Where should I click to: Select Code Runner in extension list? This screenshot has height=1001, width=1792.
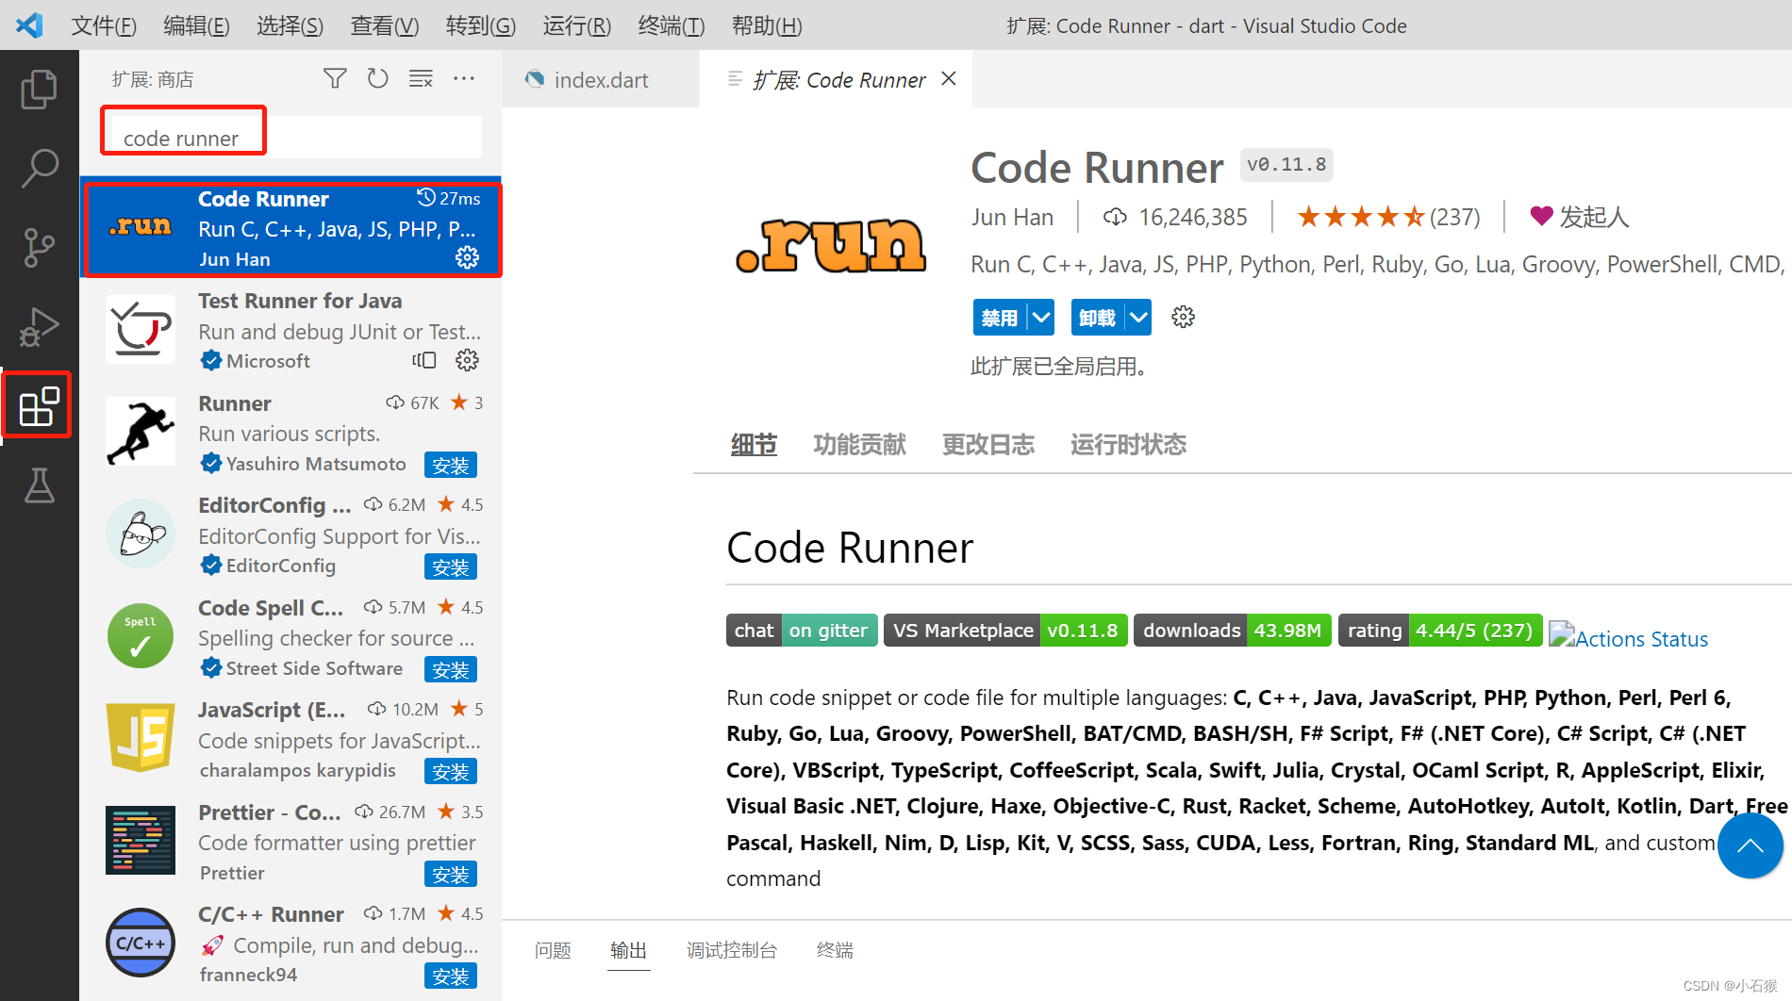click(292, 228)
